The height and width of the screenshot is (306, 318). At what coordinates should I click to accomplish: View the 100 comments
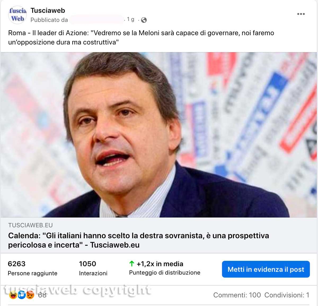point(237,295)
